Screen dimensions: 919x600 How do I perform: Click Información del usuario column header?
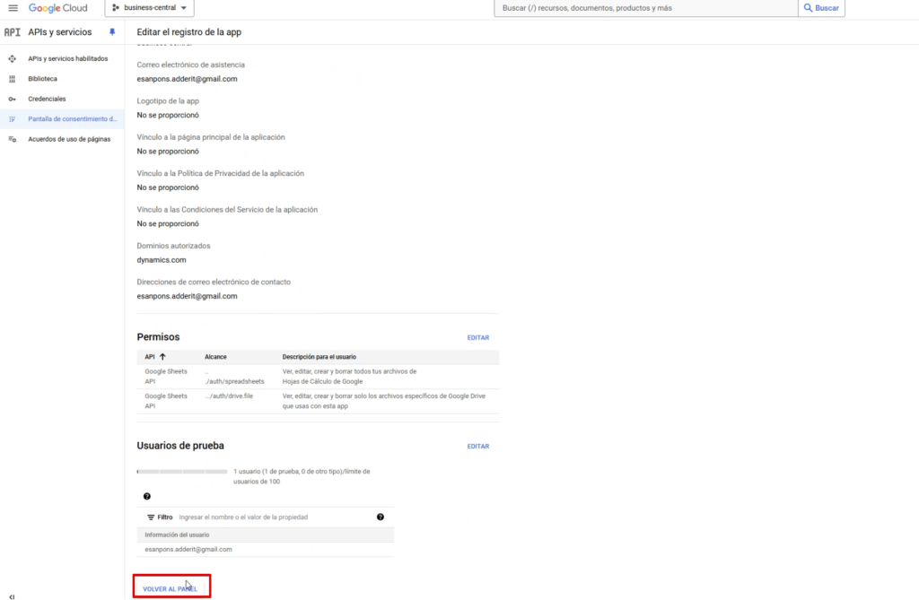(x=177, y=535)
